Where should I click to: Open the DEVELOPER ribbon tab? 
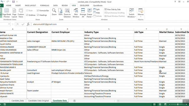pyautogui.click(x=84, y=6)
